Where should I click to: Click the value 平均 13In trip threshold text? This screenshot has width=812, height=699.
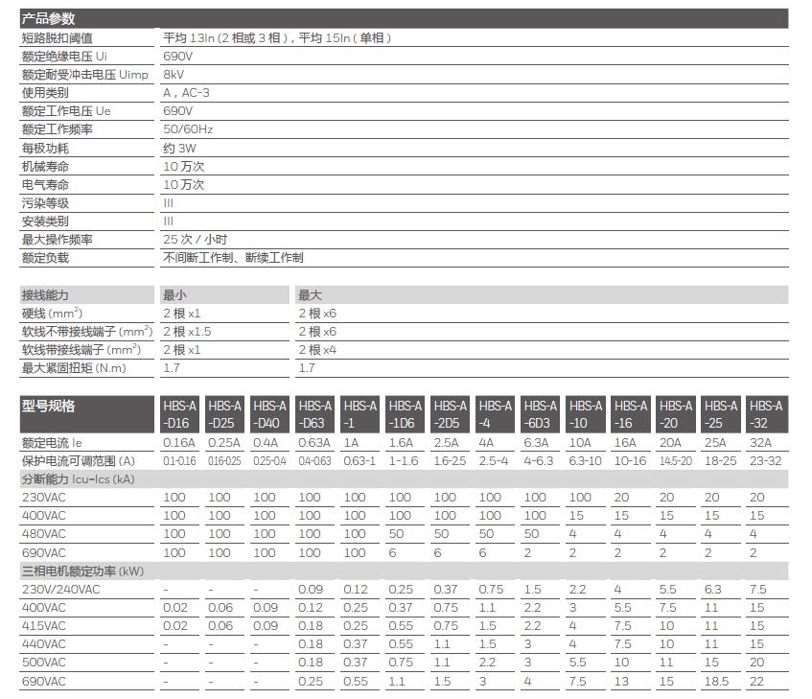pos(277,37)
